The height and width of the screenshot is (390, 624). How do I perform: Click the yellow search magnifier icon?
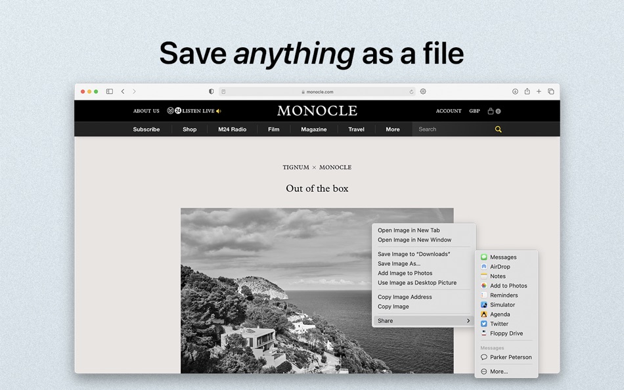pos(498,129)
